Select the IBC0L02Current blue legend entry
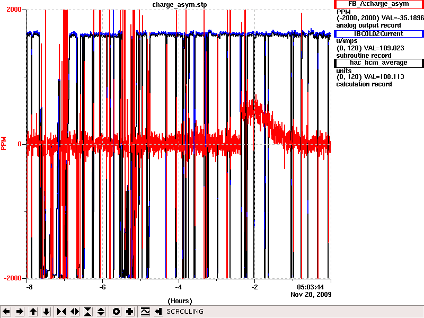This screenshot has width=424, height=318. [378, 34]
